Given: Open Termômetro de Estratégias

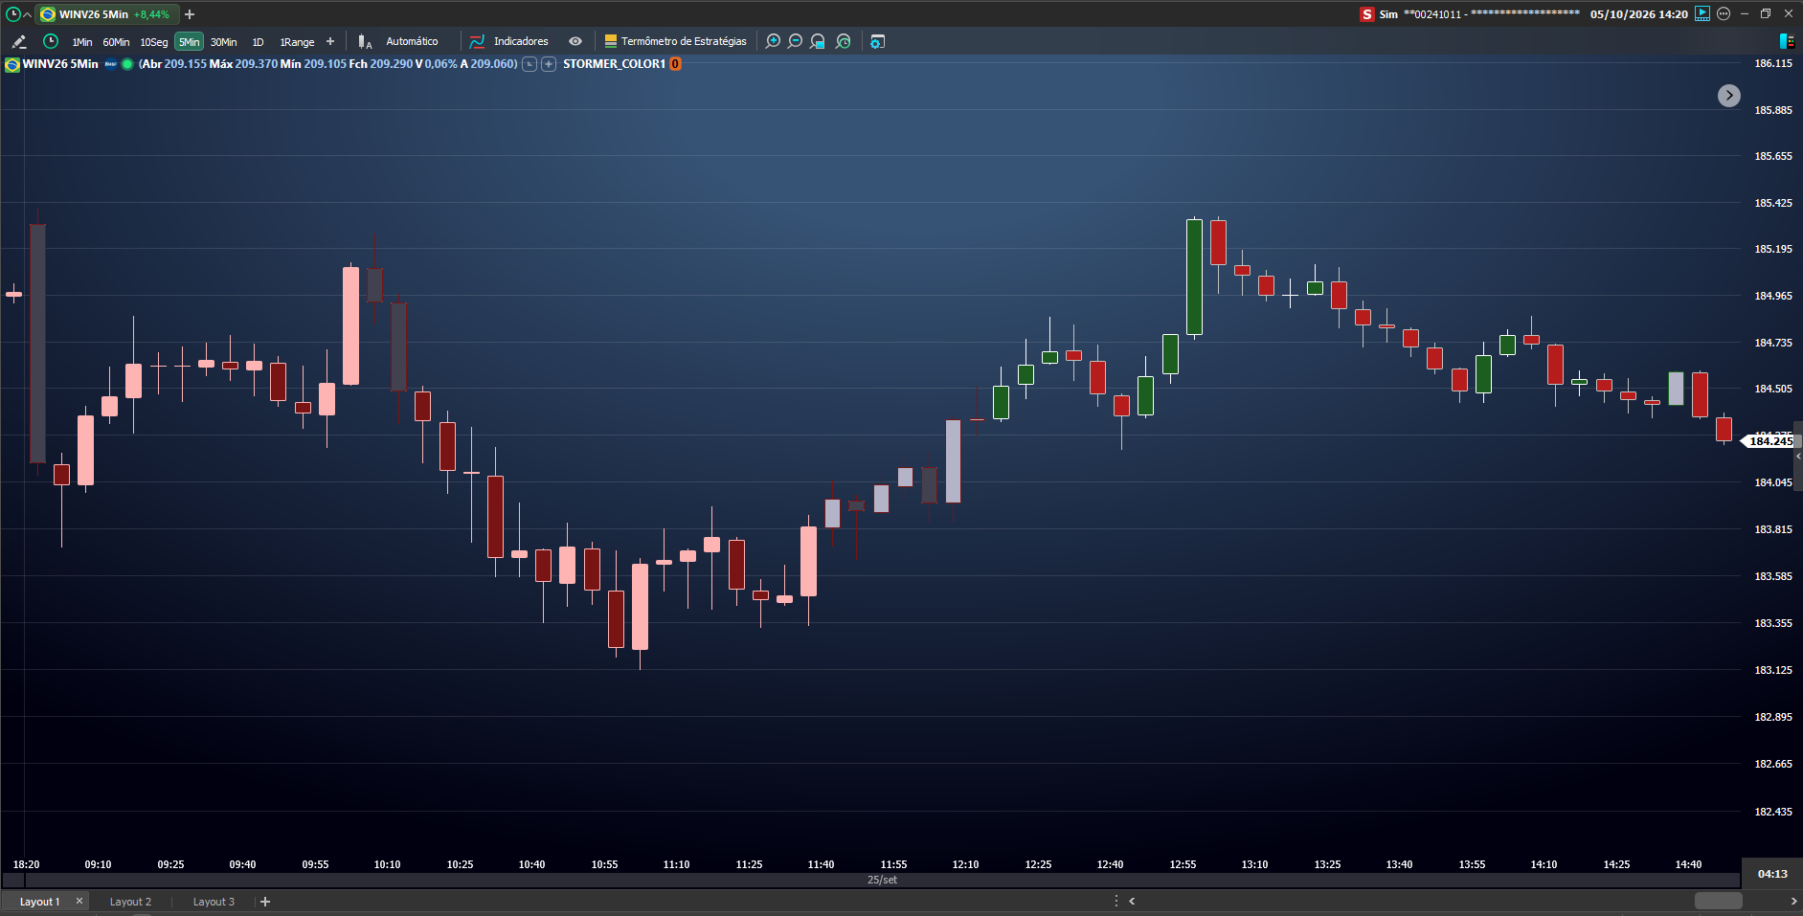Looking at the screenshot, I should [x=684, y=41].
